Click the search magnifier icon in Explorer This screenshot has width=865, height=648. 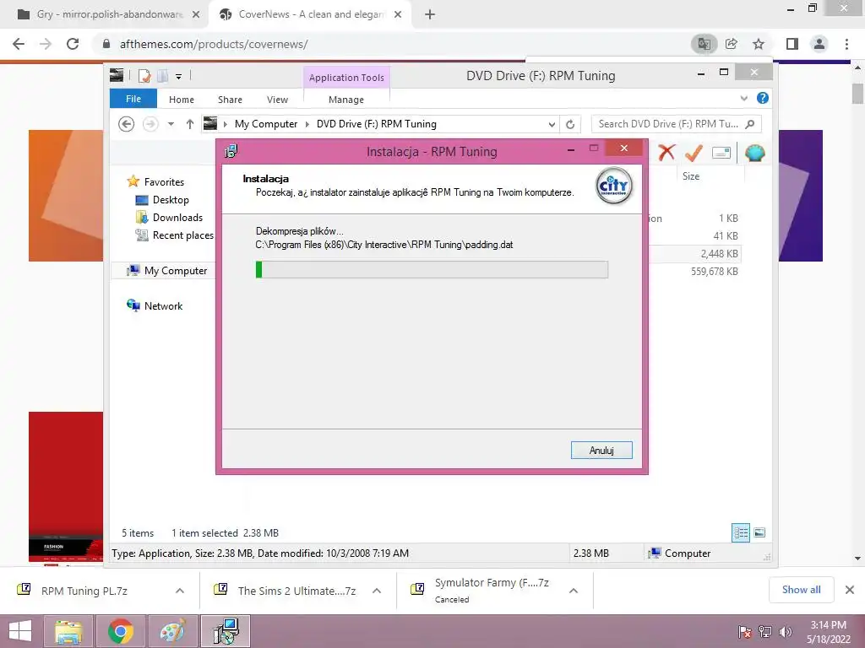[750, 124]
